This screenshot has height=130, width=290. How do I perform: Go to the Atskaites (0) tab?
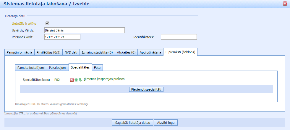126,52
